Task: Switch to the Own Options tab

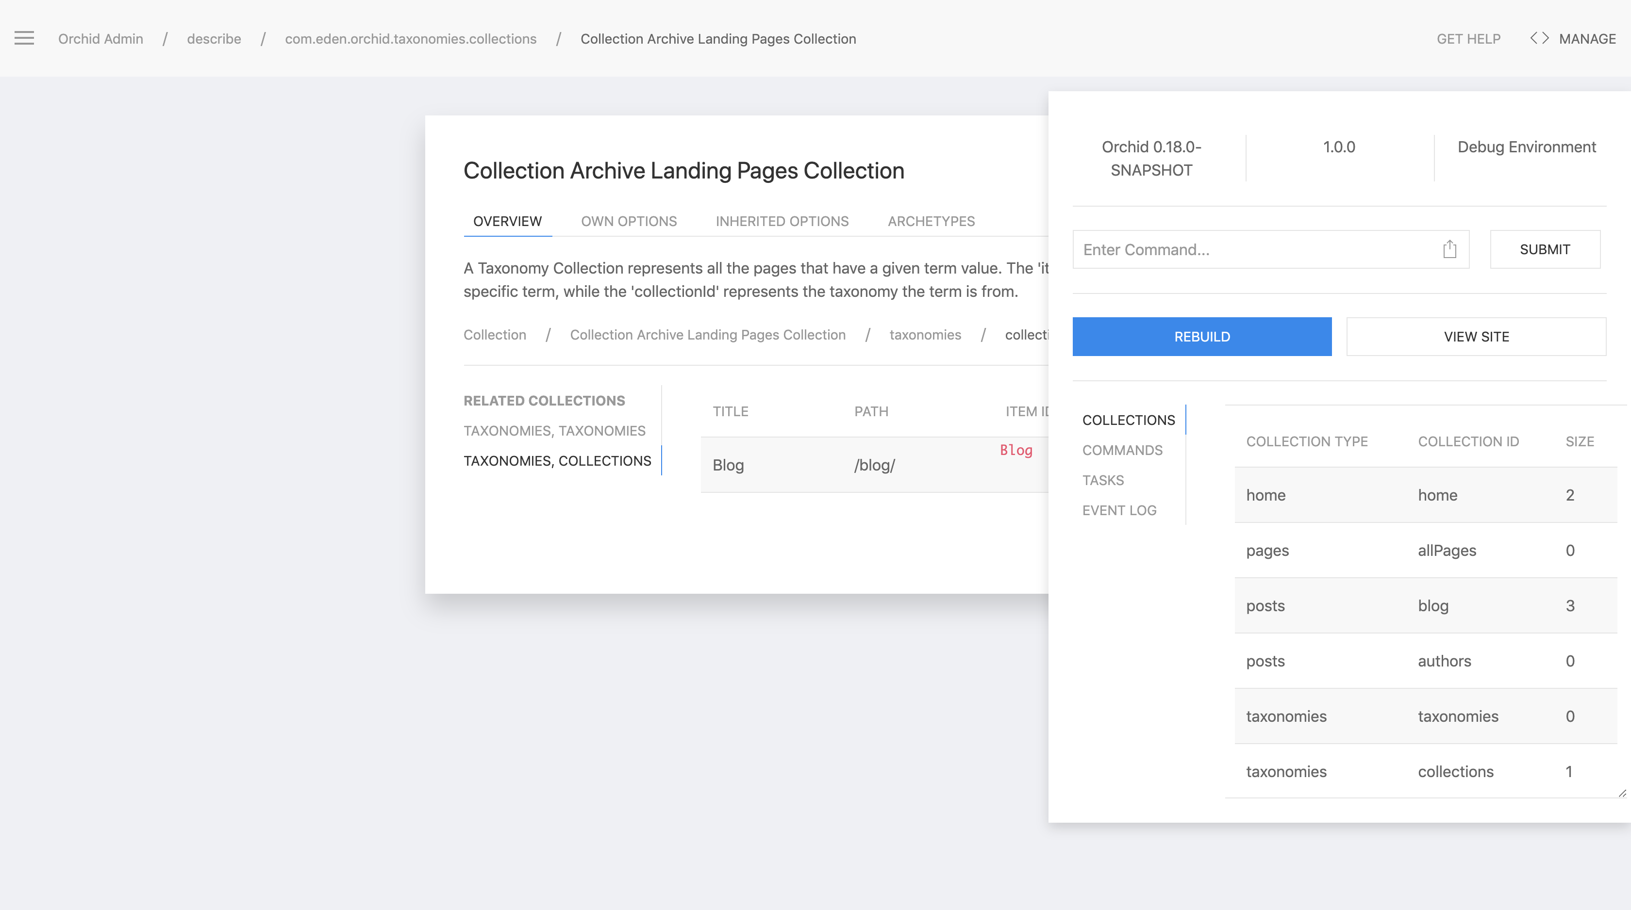Action: pos(629,221)
